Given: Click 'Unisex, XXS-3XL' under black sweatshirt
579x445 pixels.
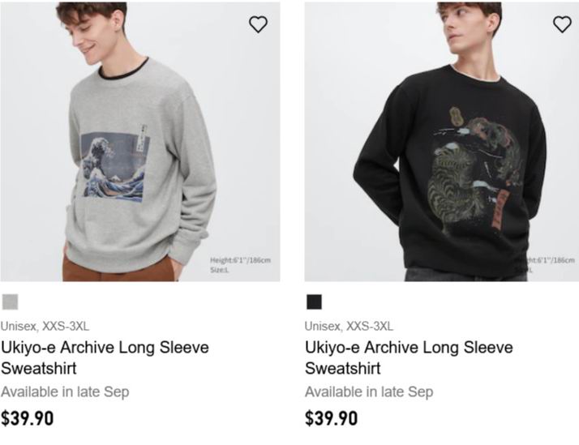Looking at the screenshot, I should (x=349, y=326).
